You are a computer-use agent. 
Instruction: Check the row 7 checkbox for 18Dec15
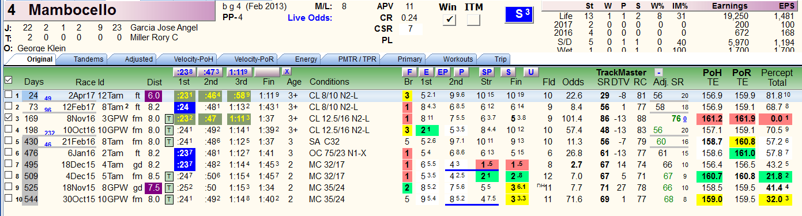[x=8, y=164]
